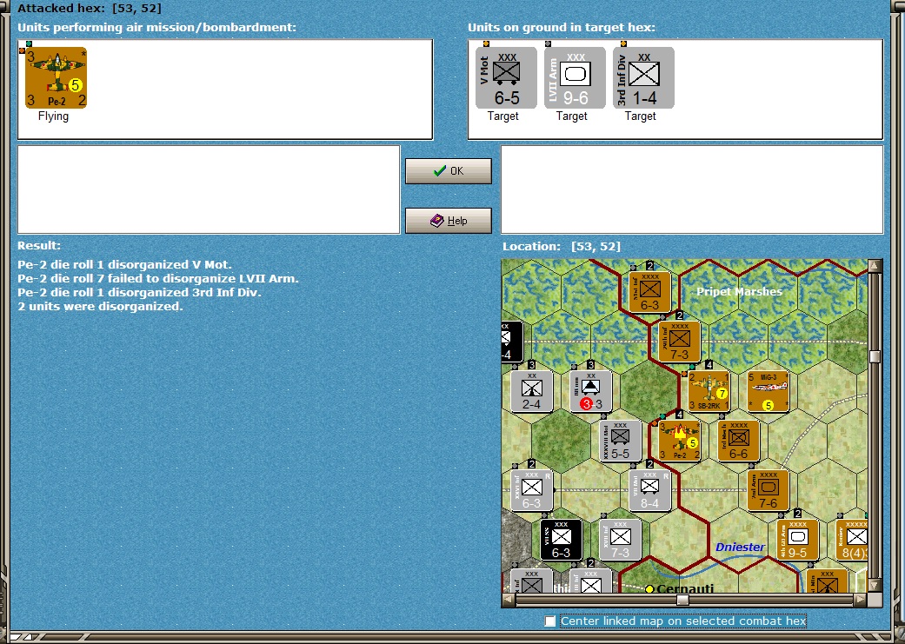
Task: Click the 'Dniester' river label
Action: click(x=740, y=547)
